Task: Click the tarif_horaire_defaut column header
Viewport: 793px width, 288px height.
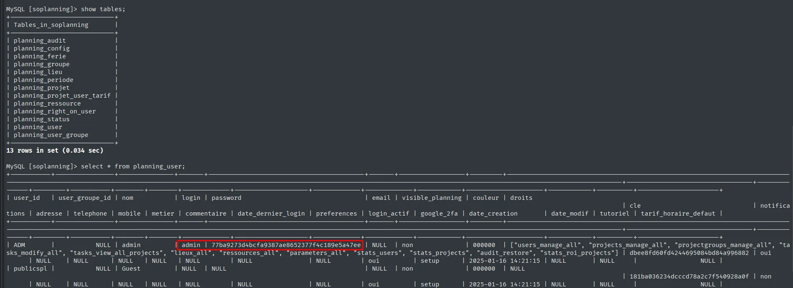Action: point(678,214)
